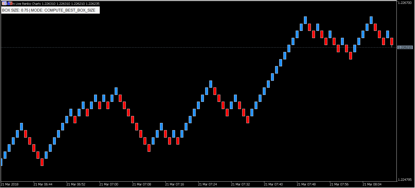The width and height of the screenshot is (415, 188).
Task: Click the 21 Mar 07:40 time marker
Action: point(273,184)
